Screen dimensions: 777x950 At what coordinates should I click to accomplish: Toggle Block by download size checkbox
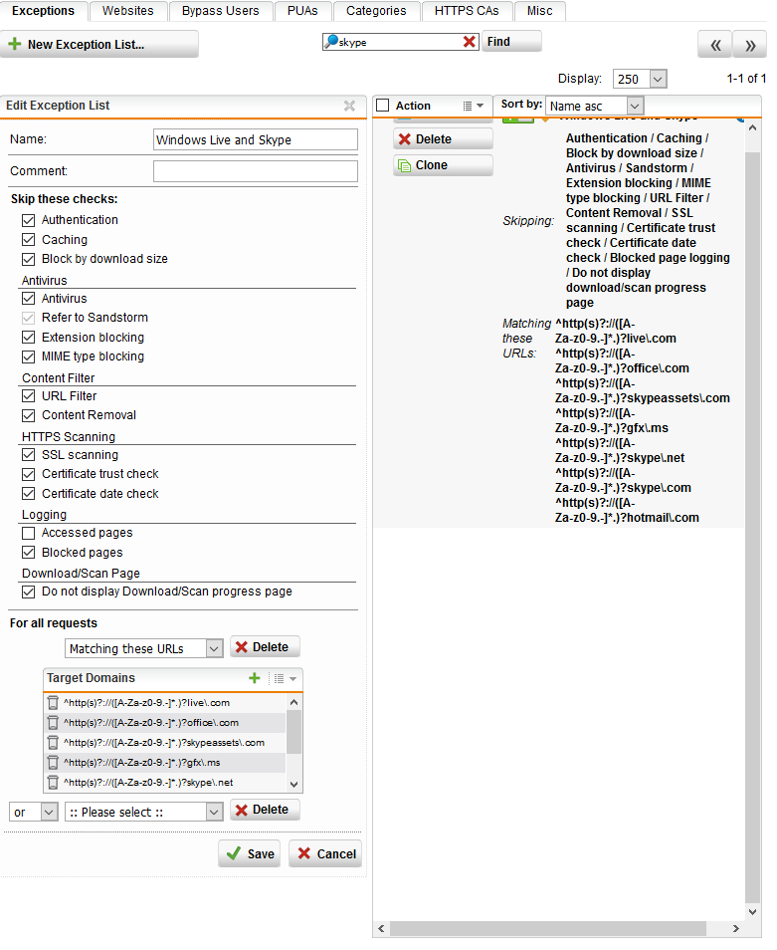[29, 259]
